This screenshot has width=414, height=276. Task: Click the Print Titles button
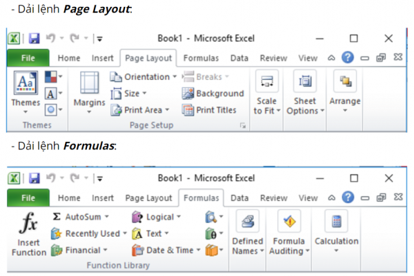(209, 110)
